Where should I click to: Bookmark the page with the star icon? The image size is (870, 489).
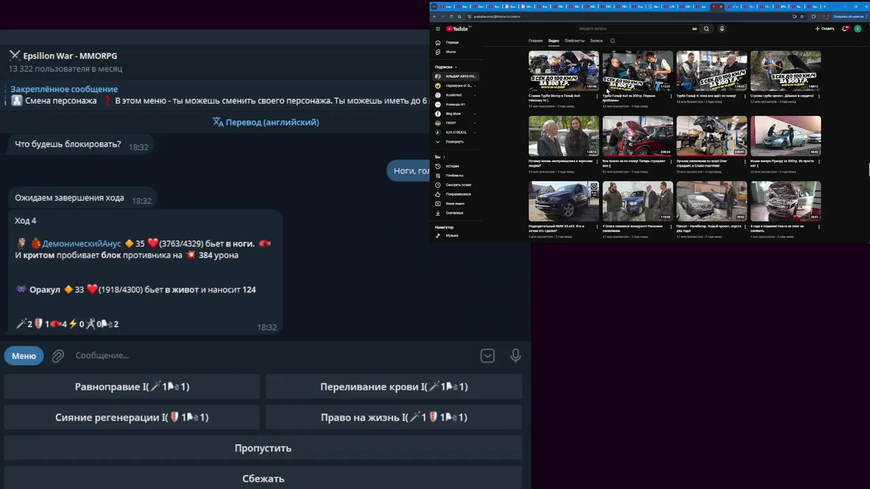[802, 16]
